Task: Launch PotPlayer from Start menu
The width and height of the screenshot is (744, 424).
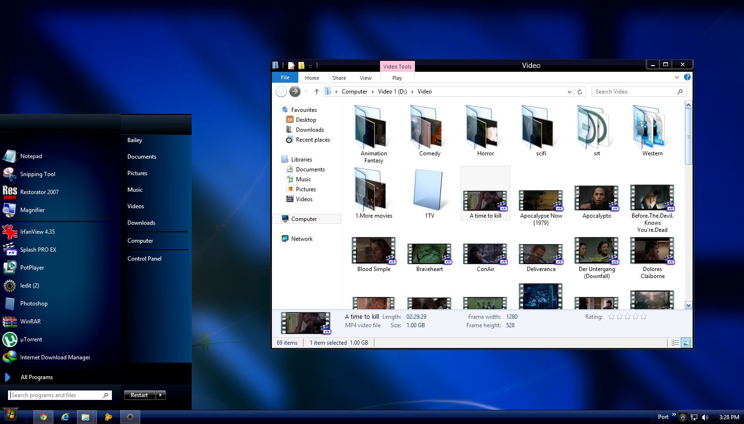Action: pyautogui.click(x=32, y=268)
